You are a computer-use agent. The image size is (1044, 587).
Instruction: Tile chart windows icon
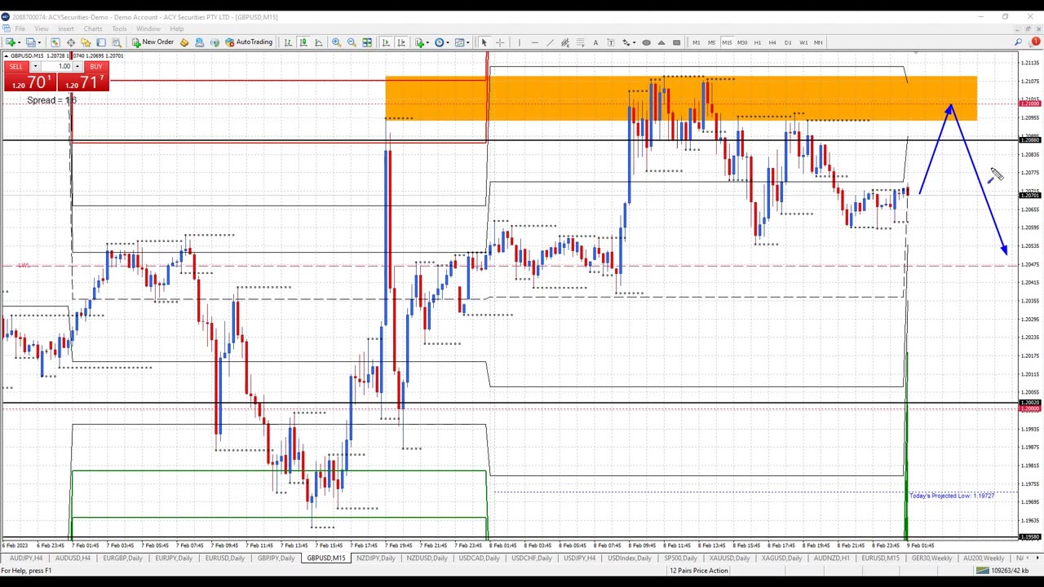pyautogui.click(x=367, y=42)
